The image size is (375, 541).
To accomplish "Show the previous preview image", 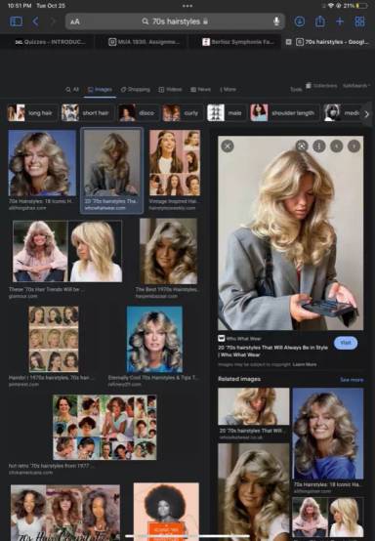I will tap(337, 146).
